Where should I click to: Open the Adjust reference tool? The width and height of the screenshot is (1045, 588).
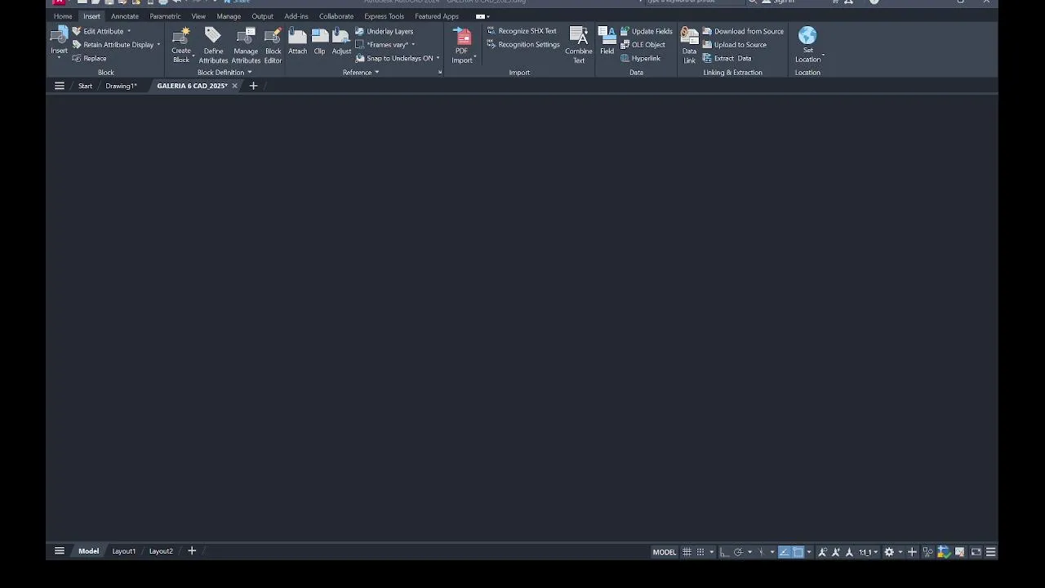[341, 41]
